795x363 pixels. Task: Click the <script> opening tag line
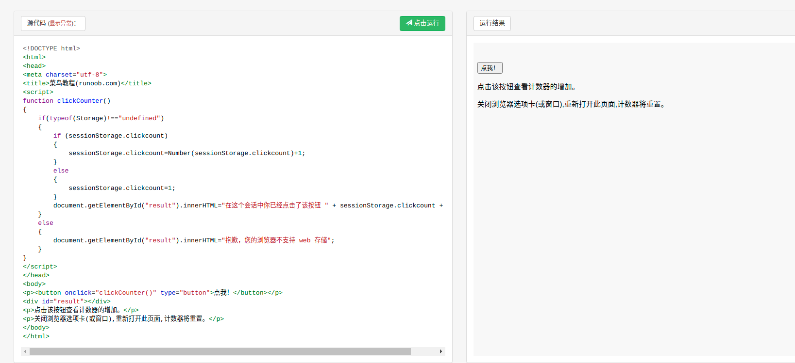(38, 92)
